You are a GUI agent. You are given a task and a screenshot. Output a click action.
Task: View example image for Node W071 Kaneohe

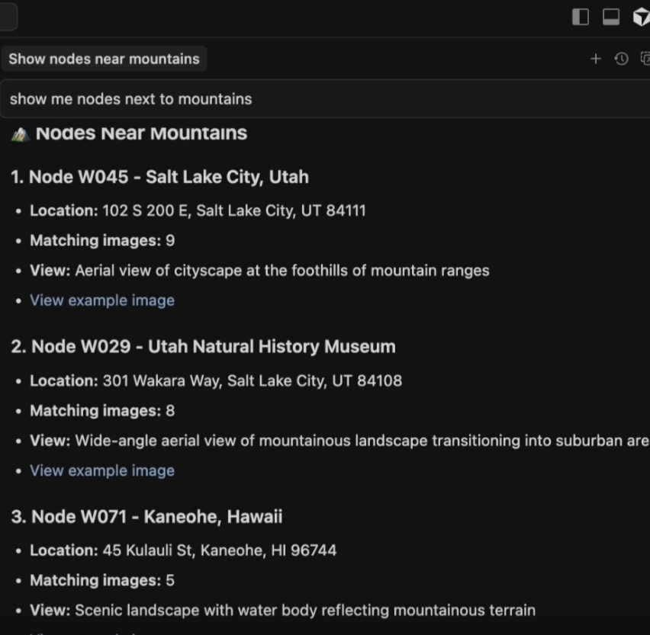click(x=101, y=631)
